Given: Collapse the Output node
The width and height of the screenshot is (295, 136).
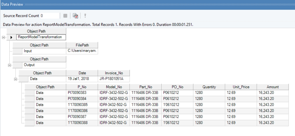Looking at the screenshot, I should pyautogui.click(x=9, y=65).
